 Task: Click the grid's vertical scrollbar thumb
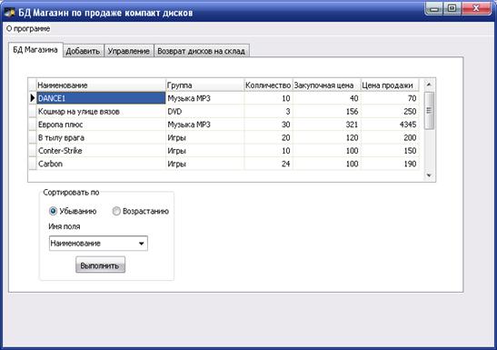(429, 110)
